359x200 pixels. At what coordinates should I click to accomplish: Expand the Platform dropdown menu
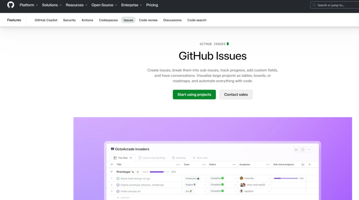click(29, 5)
